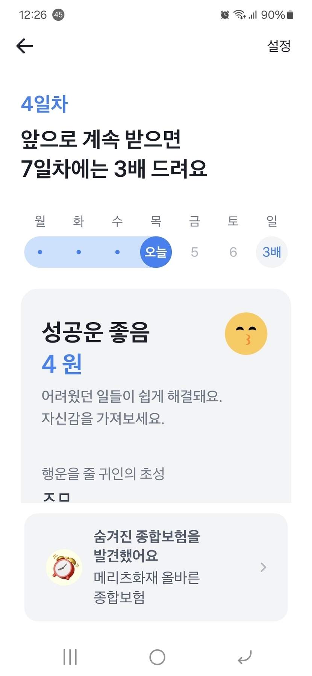Open the insurance card chevron arrow
Image resolution: width=312 pixels, height=676 pixels.
pos(263,567)
